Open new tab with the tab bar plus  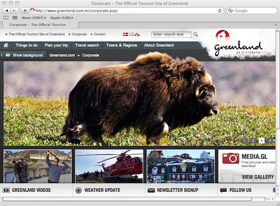point(276,25)
